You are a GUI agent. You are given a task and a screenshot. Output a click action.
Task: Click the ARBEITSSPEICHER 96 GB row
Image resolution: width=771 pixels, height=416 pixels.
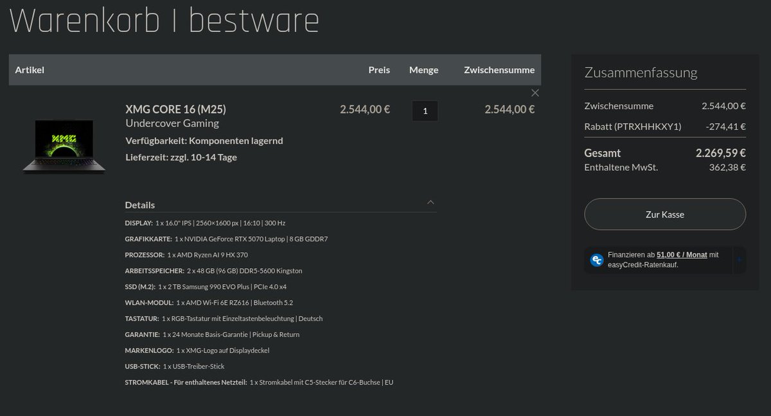[213, 271]
